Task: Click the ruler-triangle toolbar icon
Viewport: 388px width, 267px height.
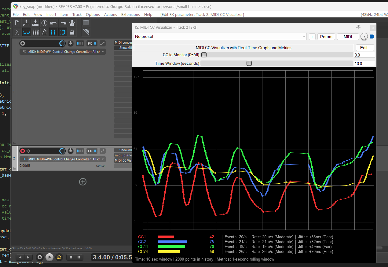Action: click(x=86, y=32)
